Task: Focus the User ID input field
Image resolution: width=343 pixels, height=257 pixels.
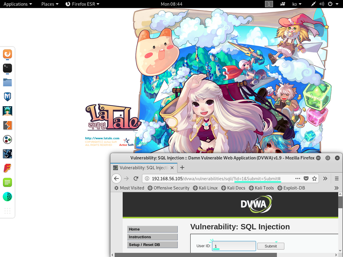Action: [x=234, y=246]
